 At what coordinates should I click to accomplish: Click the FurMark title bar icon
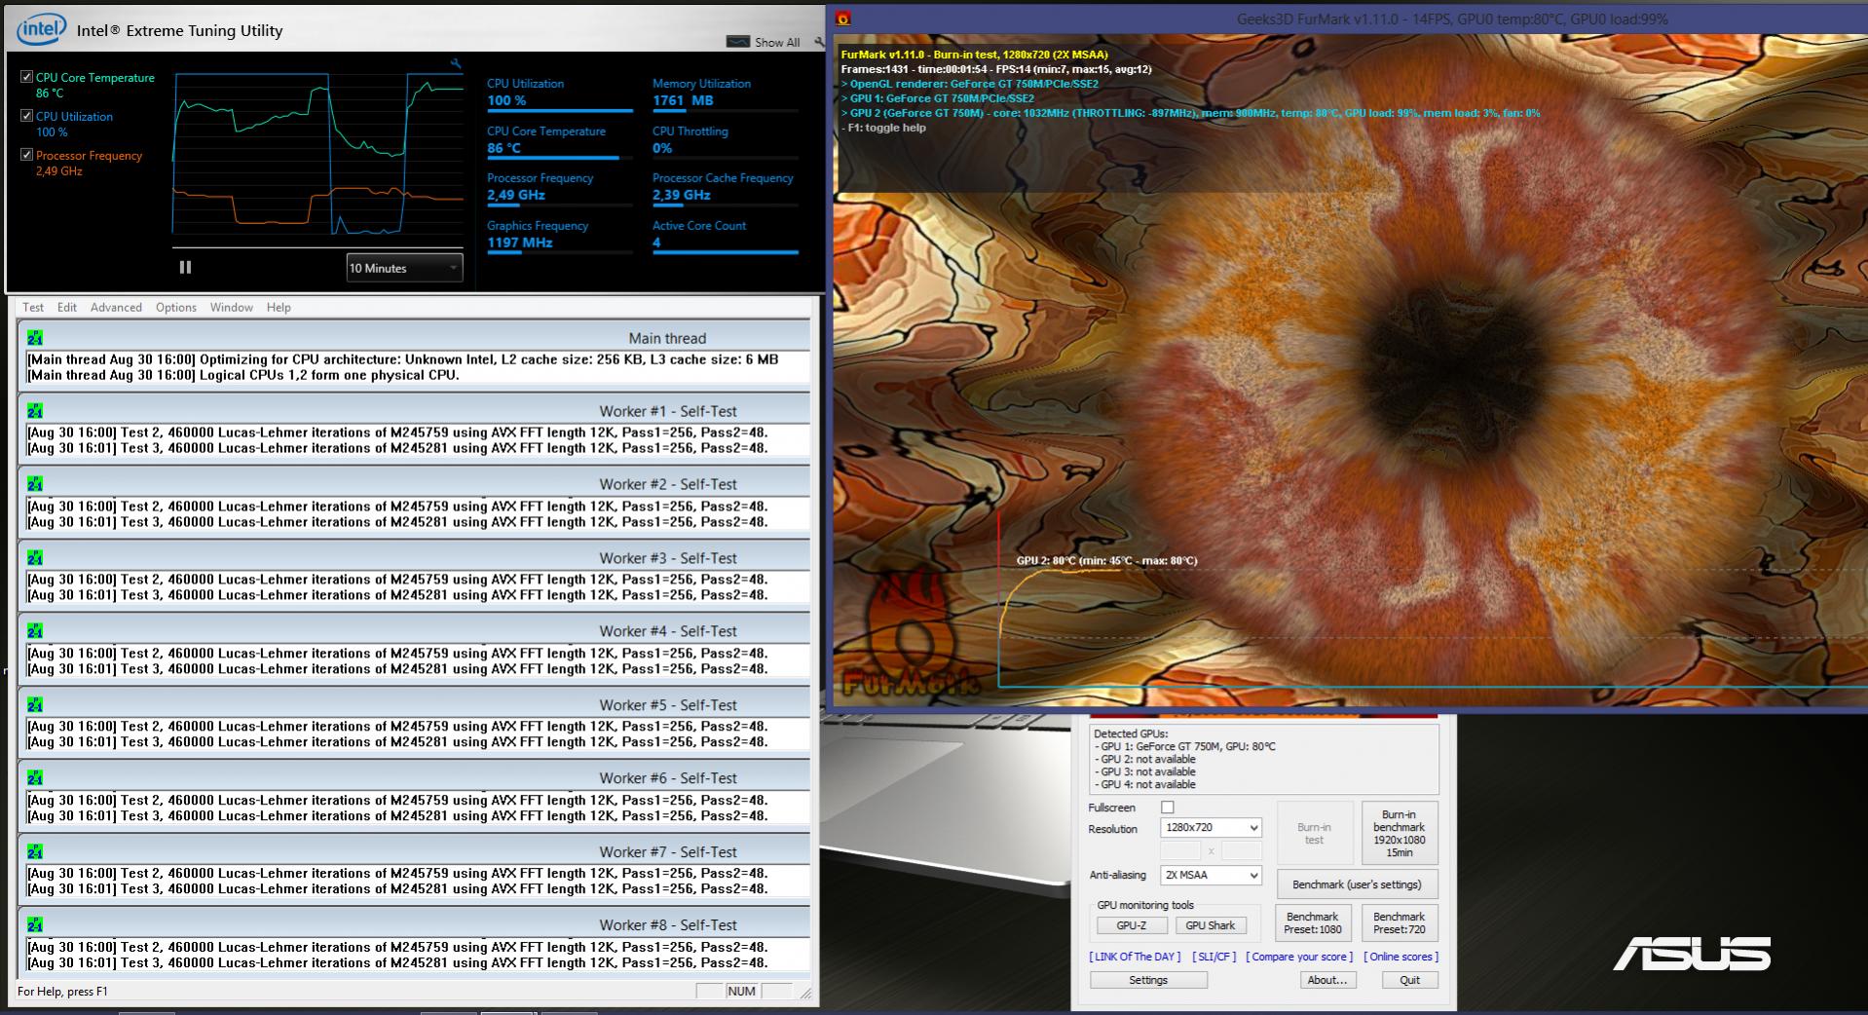pyautogui.click(x=843, y=19)
